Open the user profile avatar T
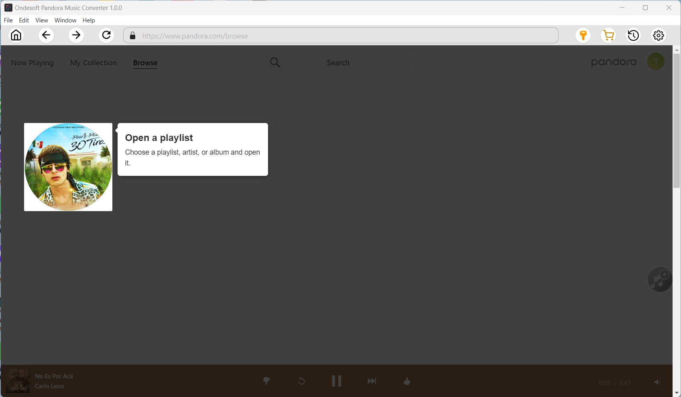 click(x=656, y=61)
